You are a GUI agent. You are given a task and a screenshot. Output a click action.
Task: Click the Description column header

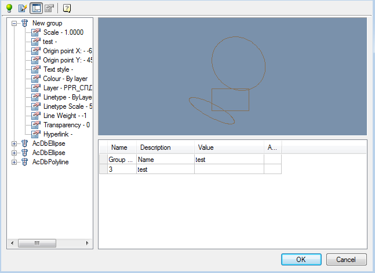pos(155,147)
